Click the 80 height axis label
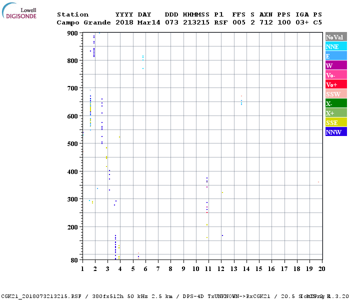 (74, 260)
